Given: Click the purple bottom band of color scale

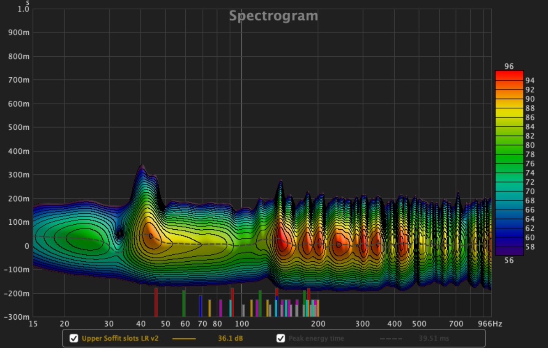Looking at the screenshot, I should (x=509, y=250).
